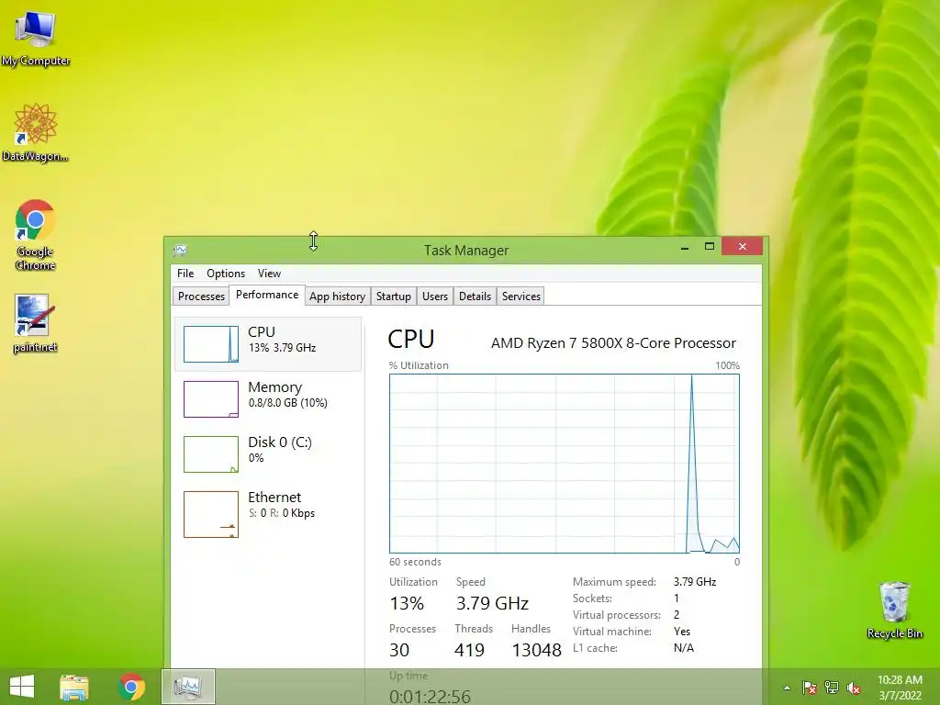940x705 pixels.
Task: Select the Performance tab
Action: click(x=267, y=295)
